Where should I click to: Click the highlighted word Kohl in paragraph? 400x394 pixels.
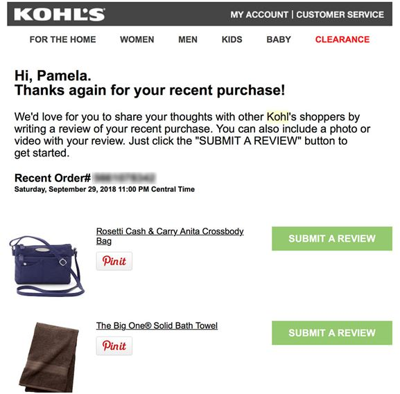pos(277,117)
